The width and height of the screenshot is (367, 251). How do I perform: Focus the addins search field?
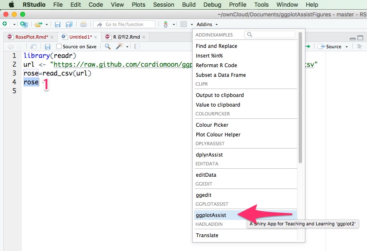pos(270,34)
